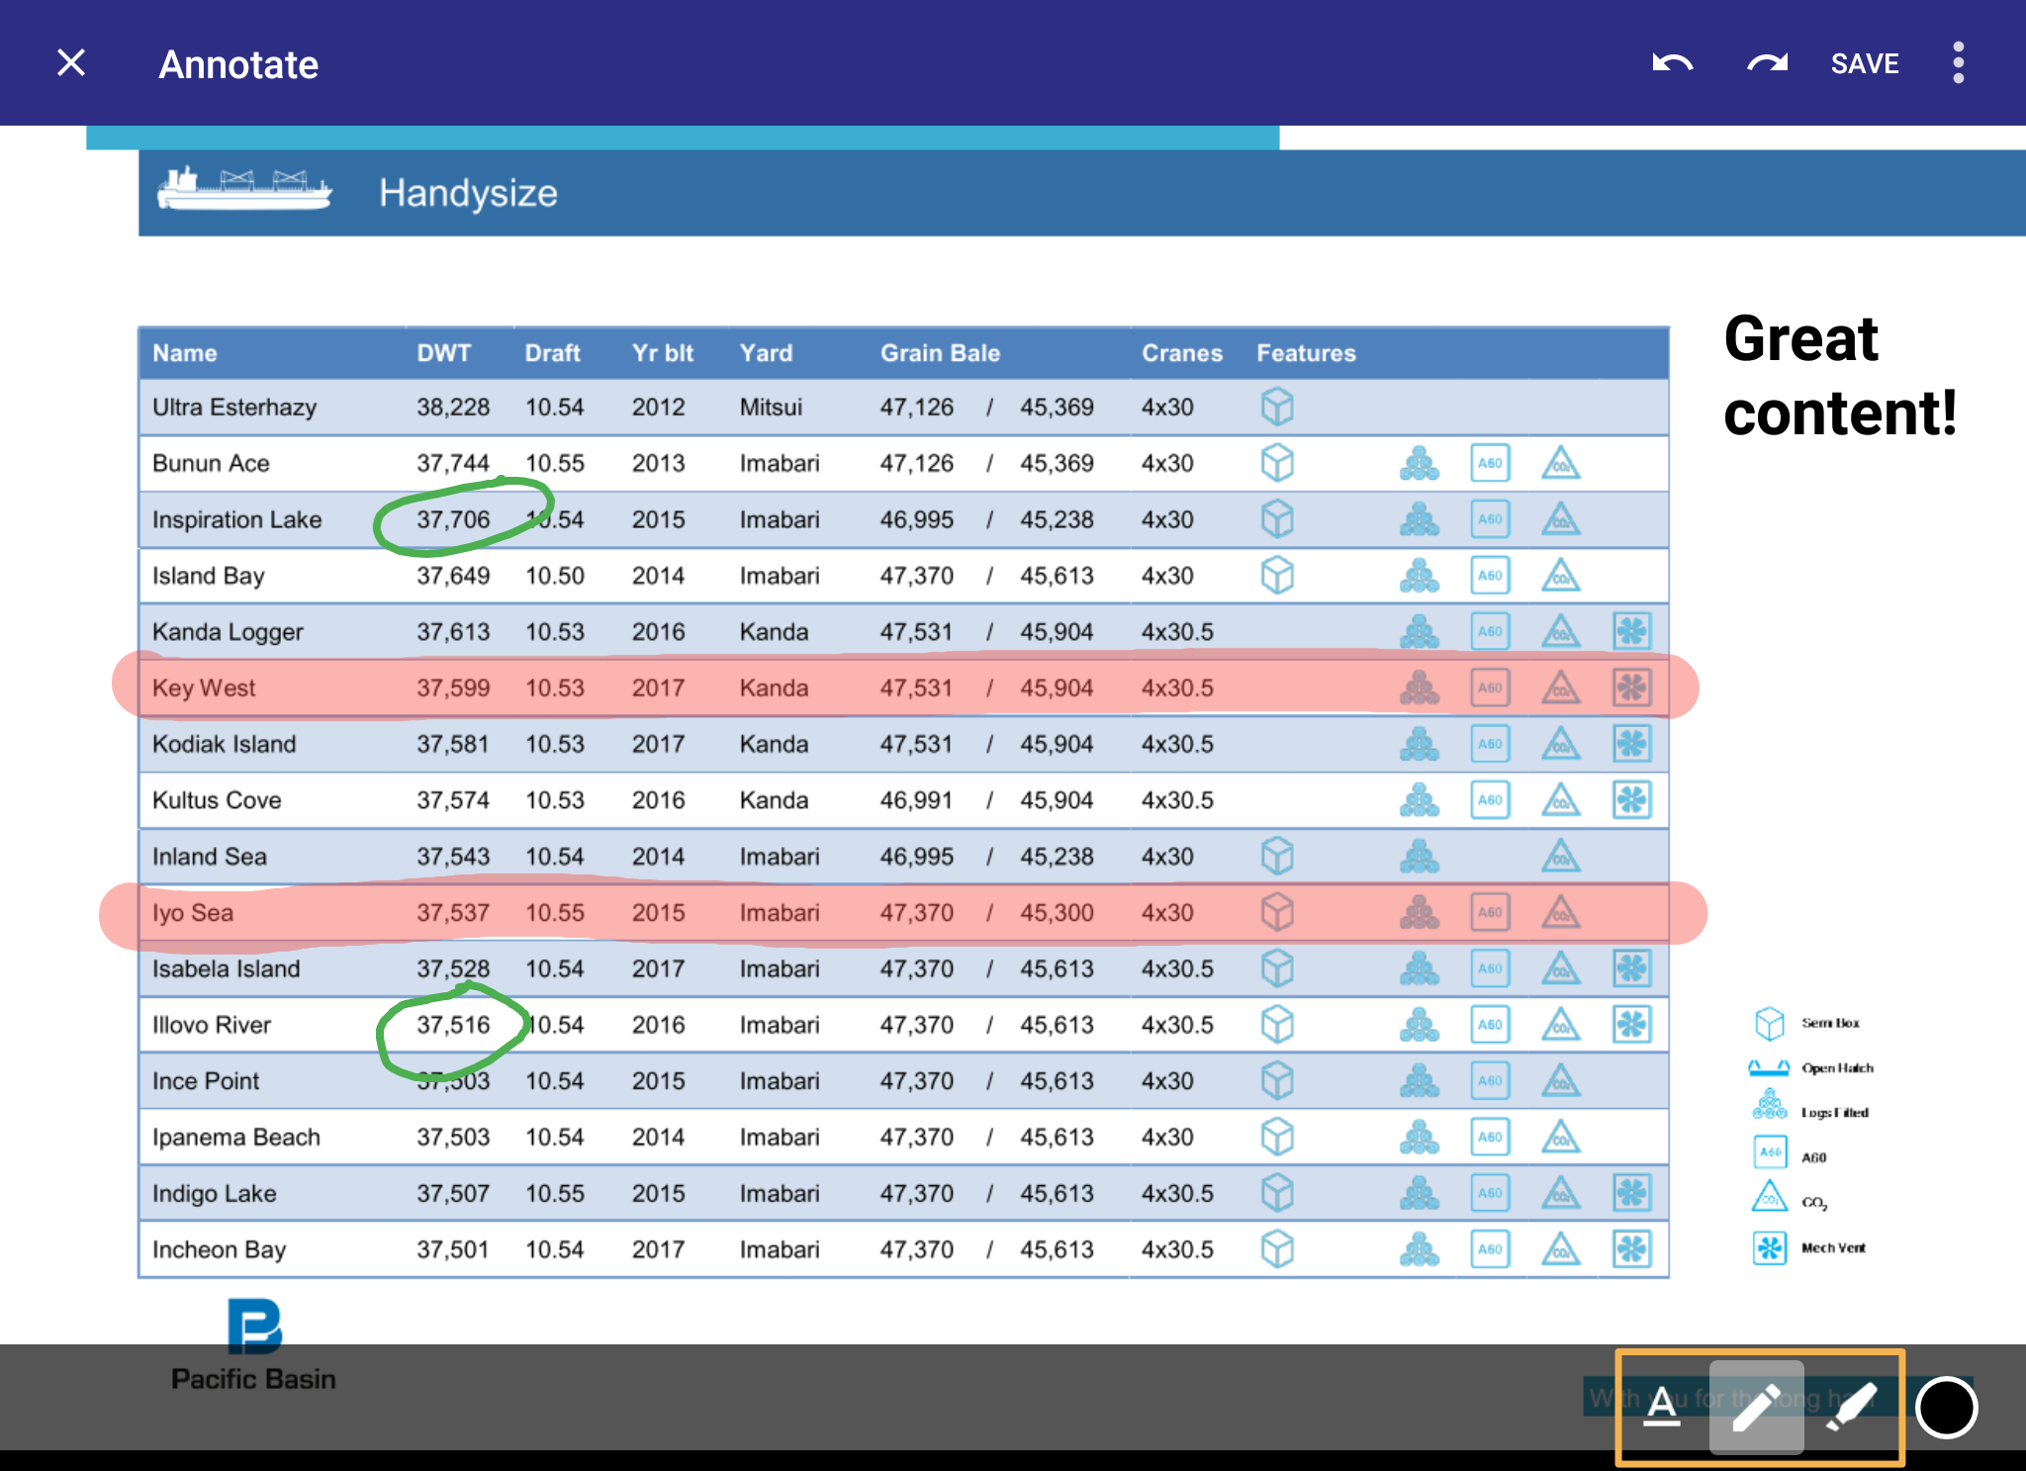Viewport: 2026px width, 1471px height.
Task: Click the CO2 triangle icon in Island Bay row
Action: pyautogui.click(x=1561, y=575)
